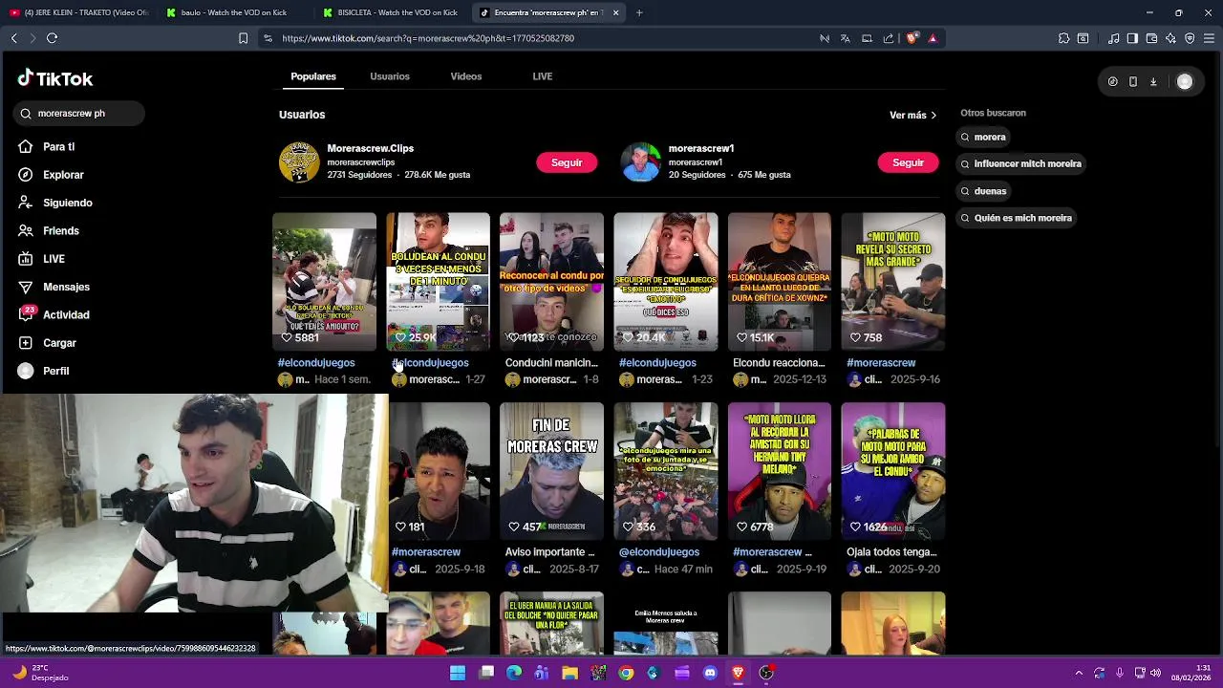The height and width of the screenshot is (688, 1223).
Task: Open TikTok mobile app icon in top bar
Action: click(1133, 82)
